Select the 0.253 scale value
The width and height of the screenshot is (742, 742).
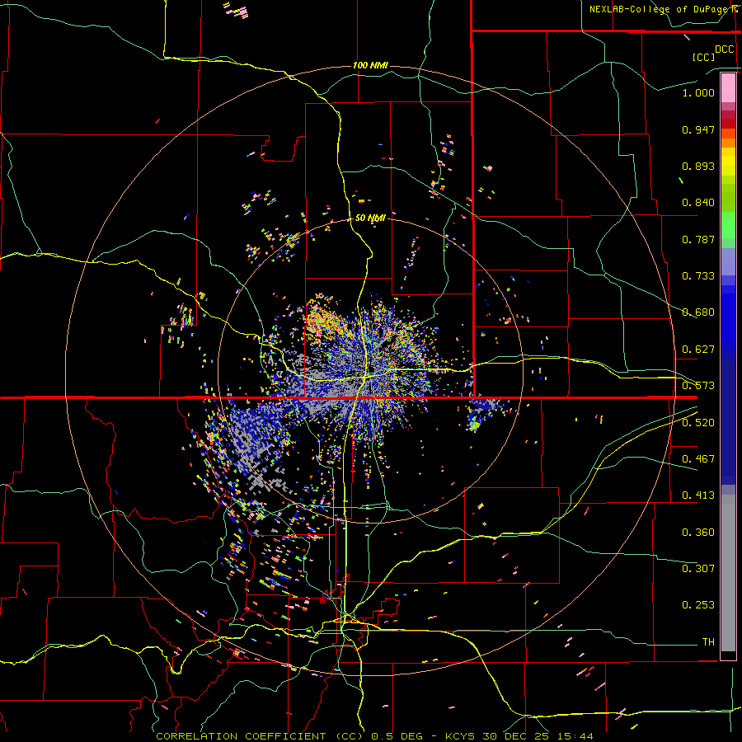click(698, 605)
